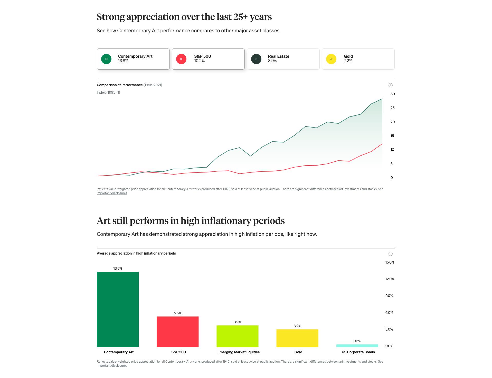Click the yellow Gold 3.2% bar
The height and width of the screenshot is (378, 492).
point(297,338)
